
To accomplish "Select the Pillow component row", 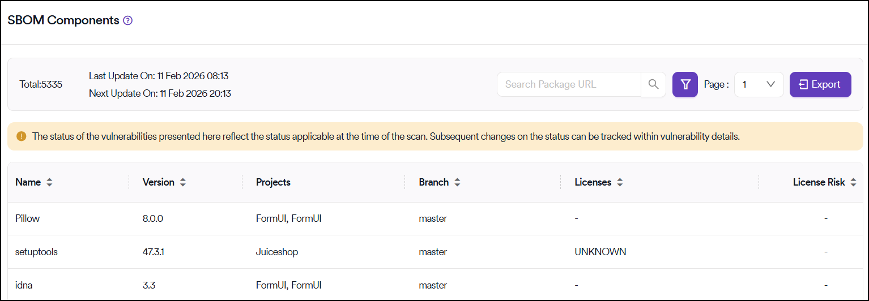I will [x=27, y=218].
